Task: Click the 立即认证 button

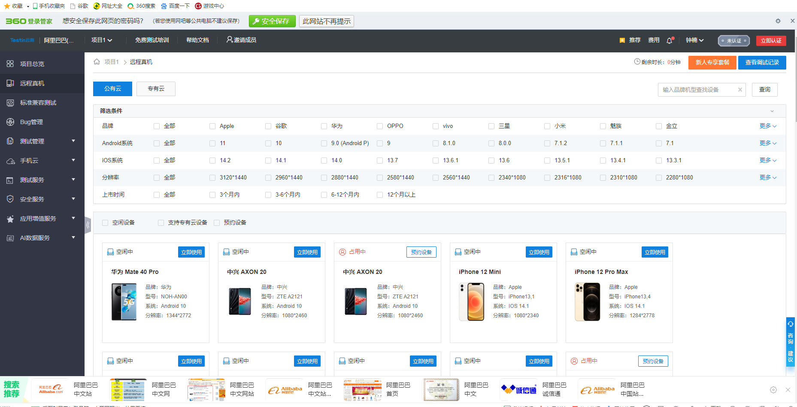Action: pyautogui.click(x=771, y=41)
